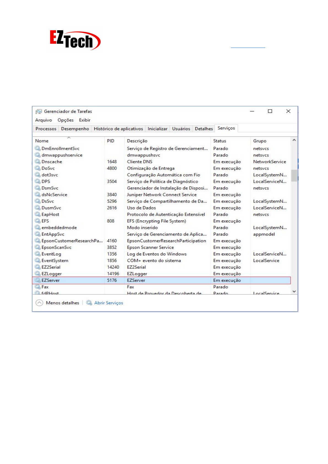Switch to Histórico de aplicativos tab

[118, 129]
